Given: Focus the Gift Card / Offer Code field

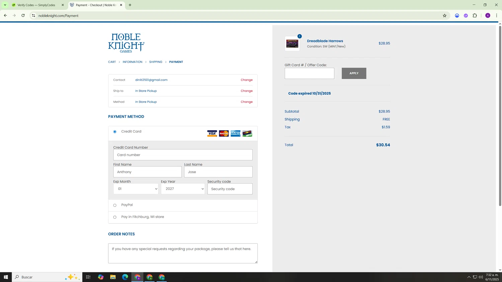Looking at the screenshot, I should click(309, 74).
